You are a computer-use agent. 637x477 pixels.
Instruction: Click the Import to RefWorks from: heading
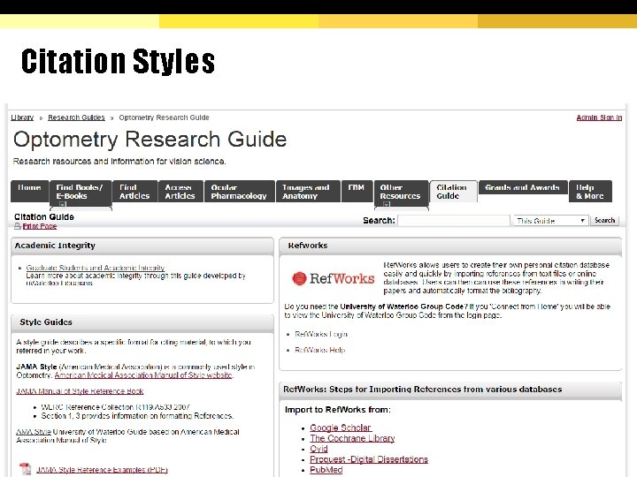click(x=338, y=410)
